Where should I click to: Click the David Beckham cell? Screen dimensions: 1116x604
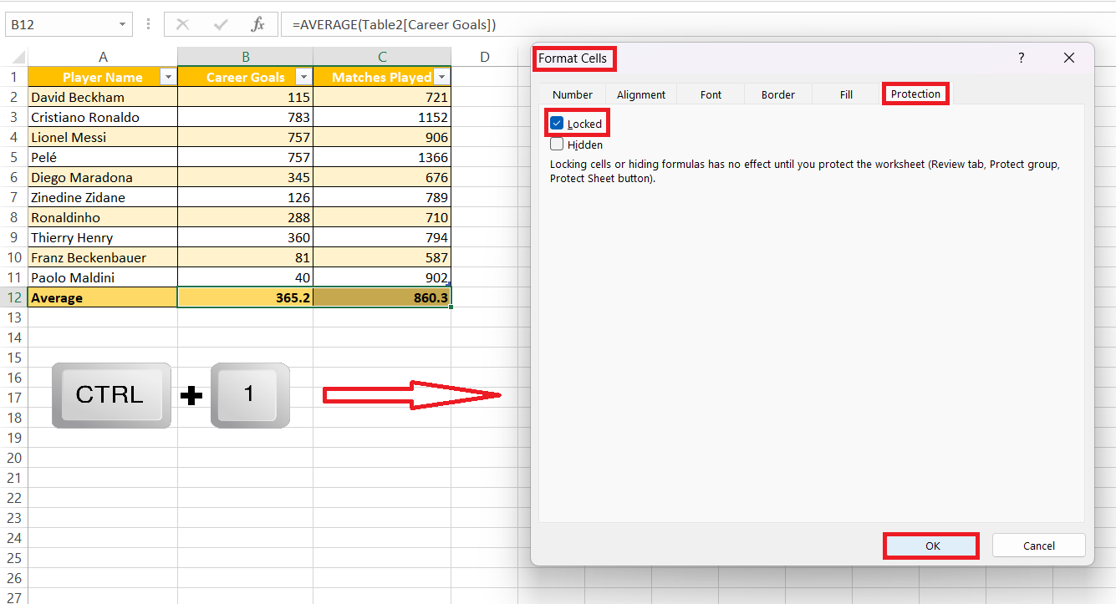click(103, 97)
